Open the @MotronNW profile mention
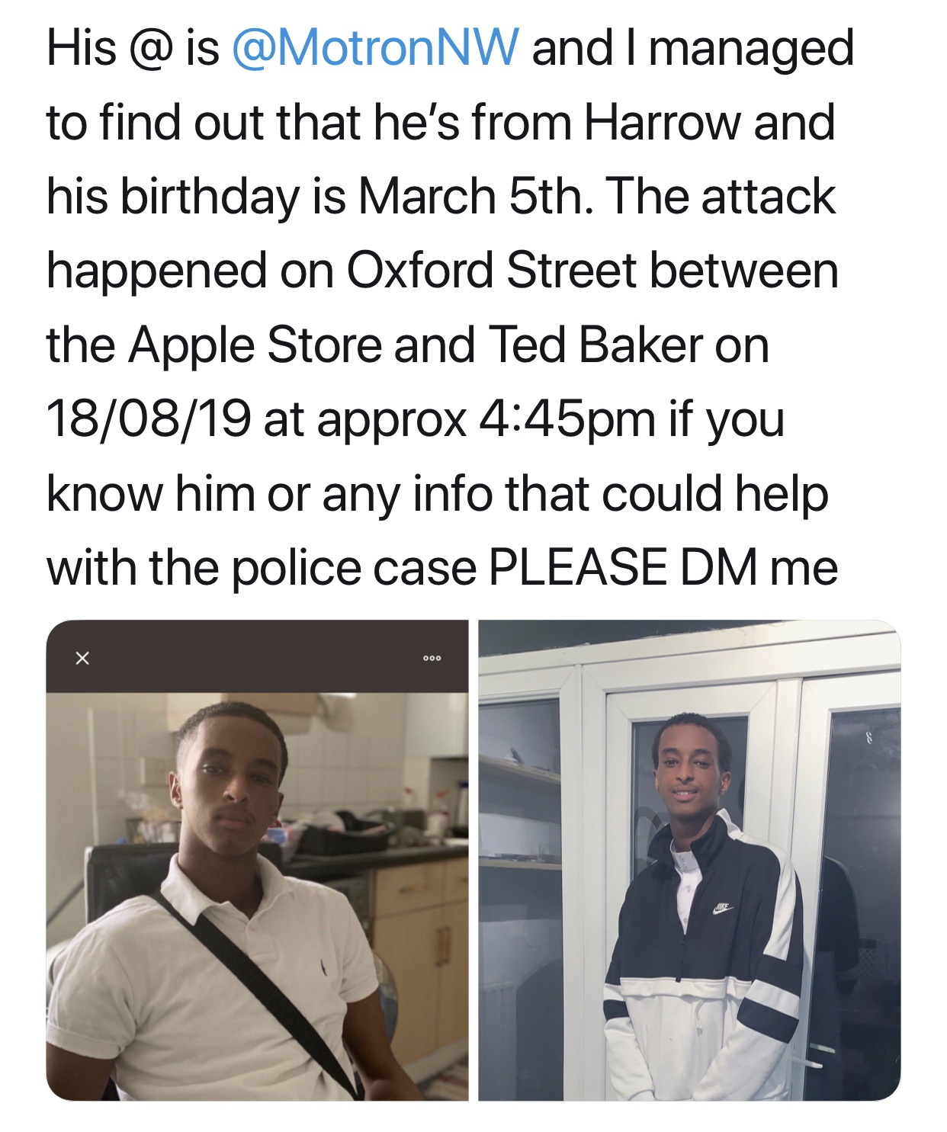Viewport: 947px width, 1132px height. (x=374, y=47)
